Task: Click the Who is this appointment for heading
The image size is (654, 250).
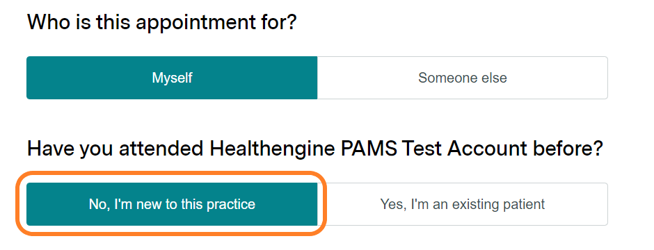Action: [161, 22]
